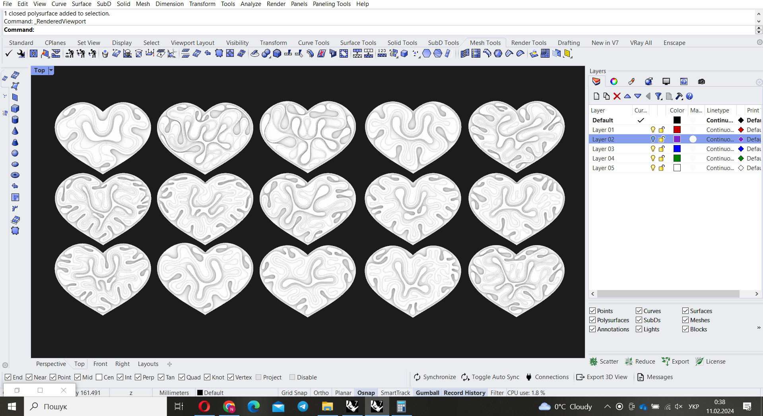The height and width of the screenshot is (416, 763).
Task: Open the Materials color wheel panel tab
Action: 614,81
